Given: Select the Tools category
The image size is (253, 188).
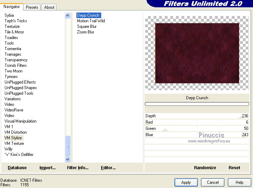Looking at the screenshot, I should pyautogui.click(x=9, y=43).
